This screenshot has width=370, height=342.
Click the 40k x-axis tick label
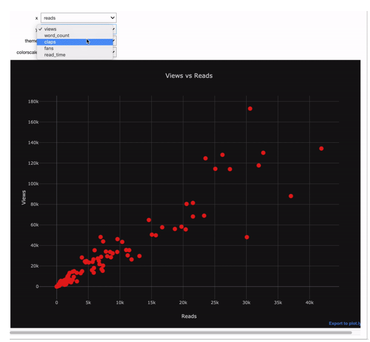click(309, 303)
